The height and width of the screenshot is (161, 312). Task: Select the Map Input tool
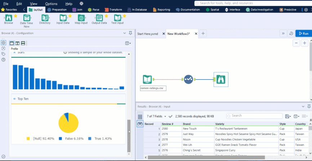point(81,18)
